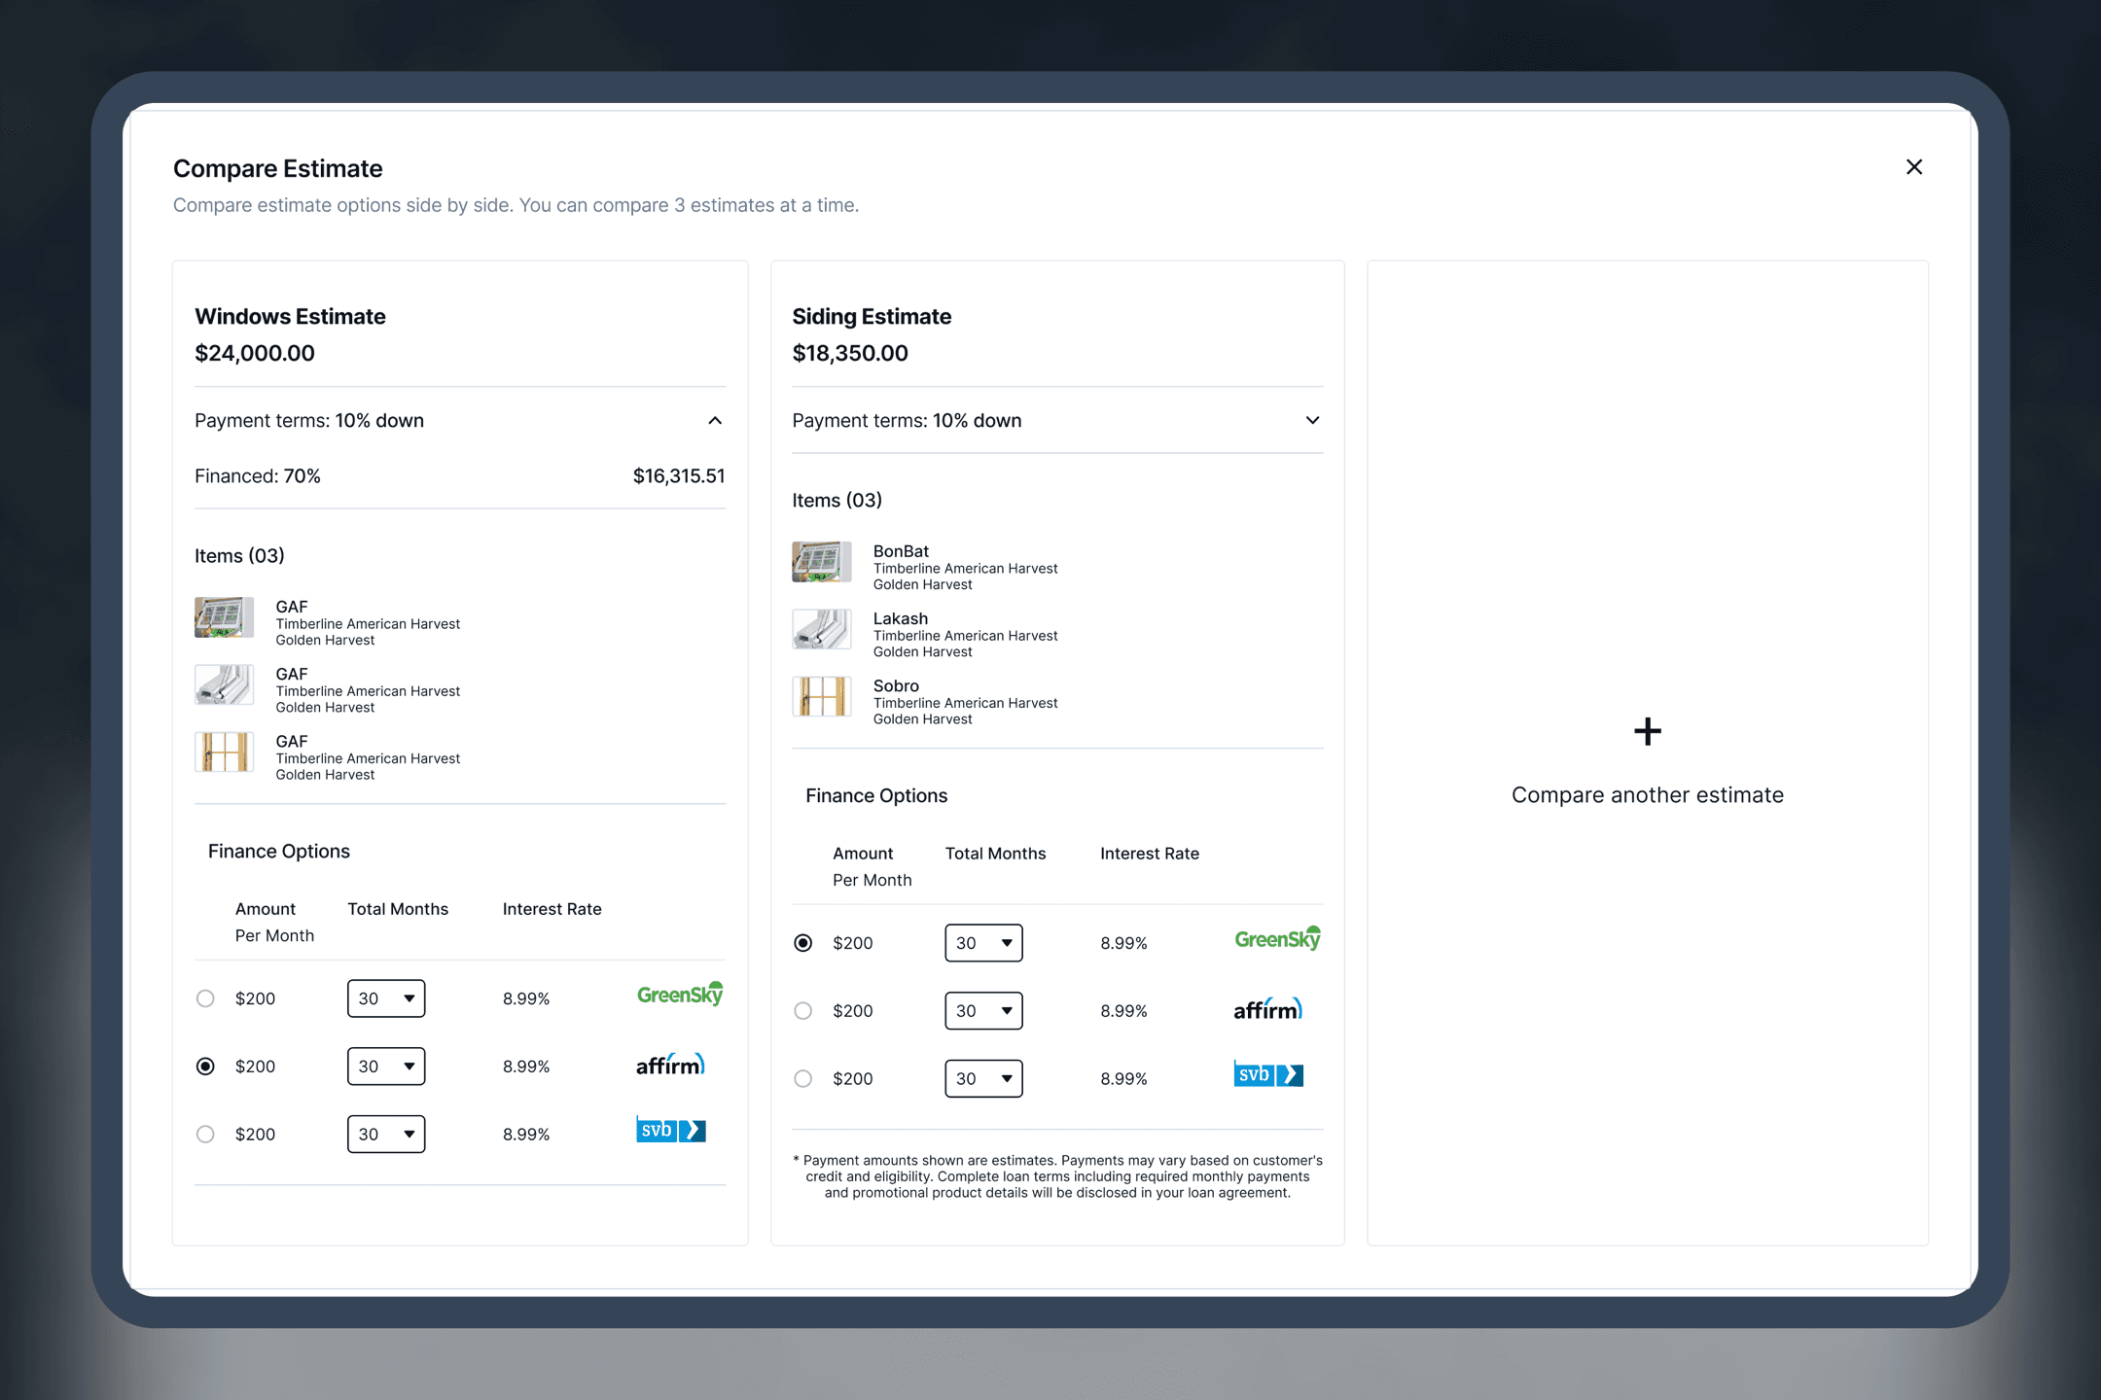Click the GreenSky logo in Siding Estimate
The image size is (2101, 1400).
1278,938
